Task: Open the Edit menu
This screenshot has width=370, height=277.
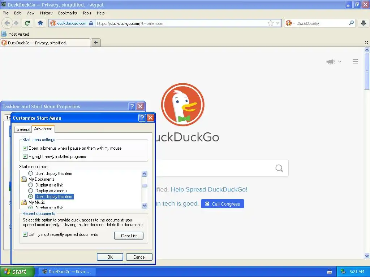Action: tap(17, 13)
